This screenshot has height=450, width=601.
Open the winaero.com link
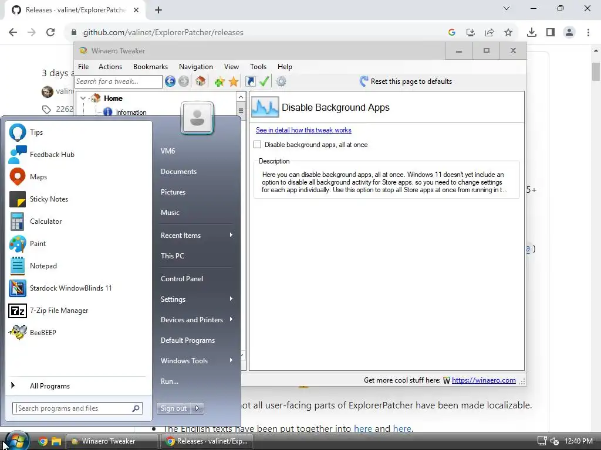(484, 380)
